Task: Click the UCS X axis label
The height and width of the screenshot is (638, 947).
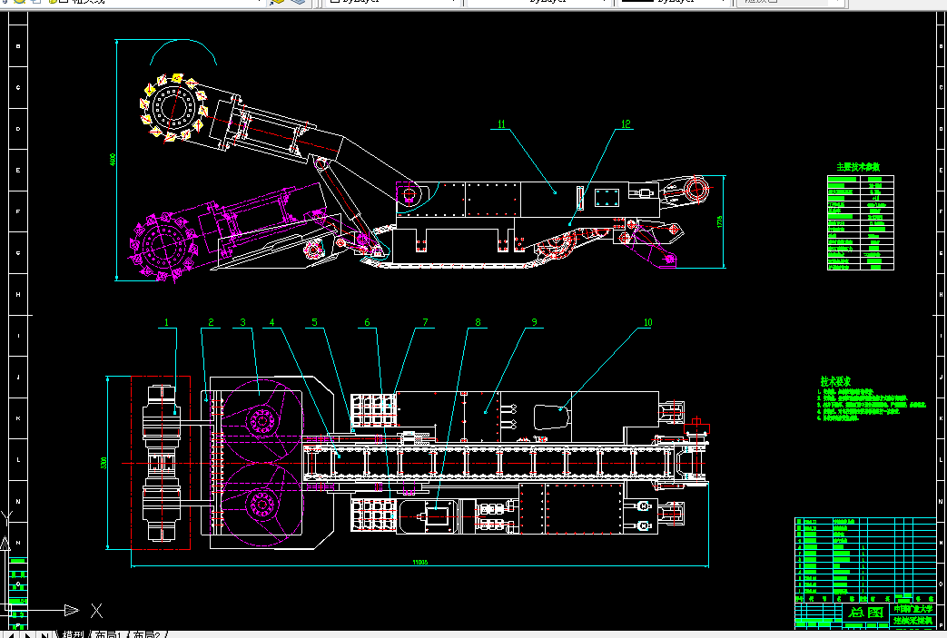Action: tap(96, 611)
